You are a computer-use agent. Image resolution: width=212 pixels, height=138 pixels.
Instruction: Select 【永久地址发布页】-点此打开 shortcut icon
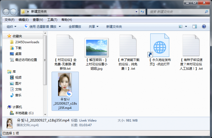tap(158, 45)
